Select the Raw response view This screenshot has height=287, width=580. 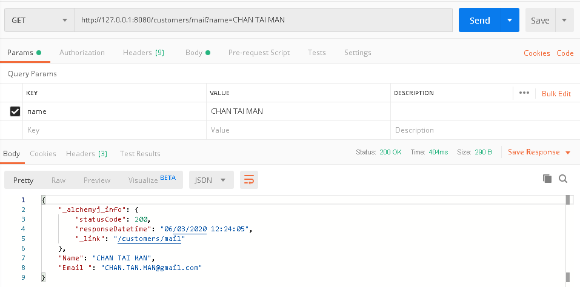(x=58, y=180)
